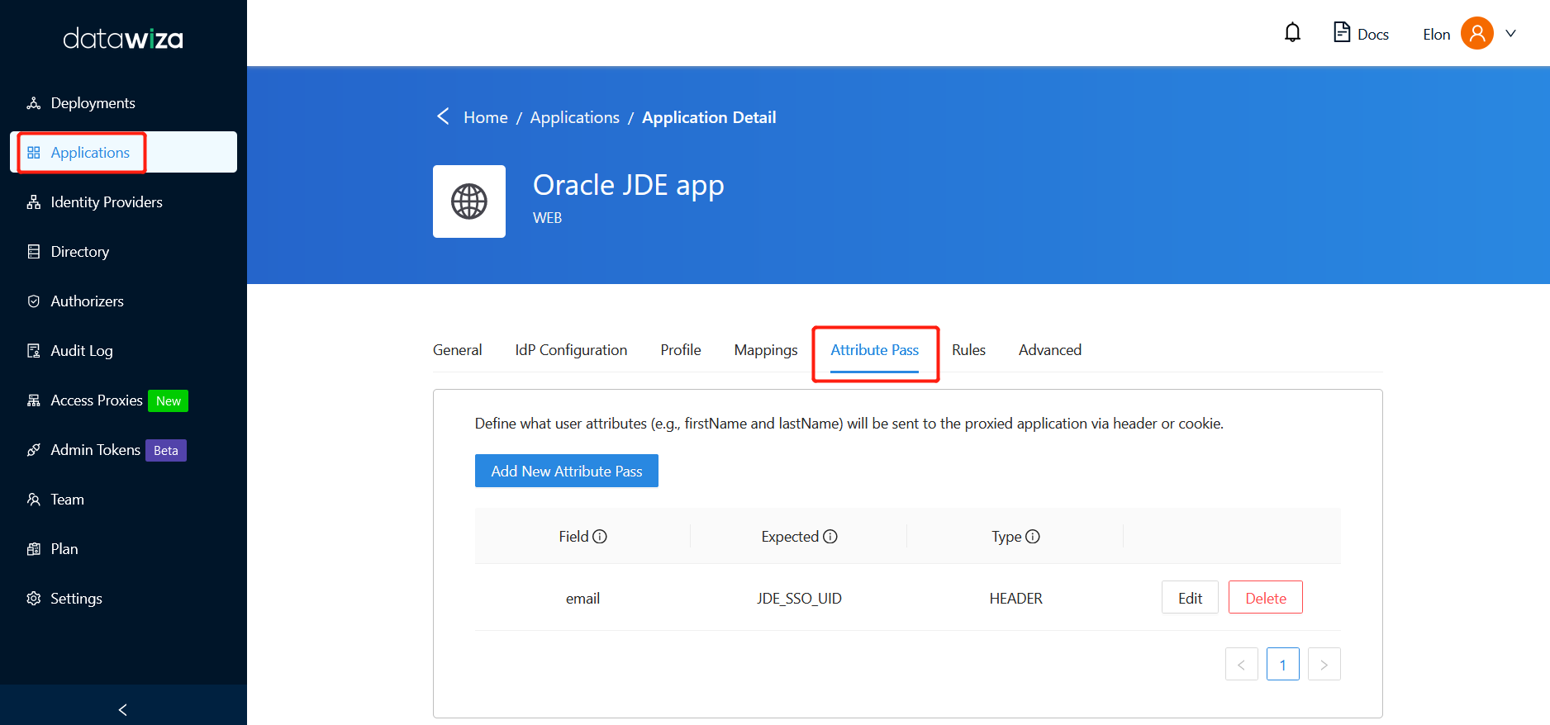
Task: Click the Home breadcrumb link
Action: [486, 117]
